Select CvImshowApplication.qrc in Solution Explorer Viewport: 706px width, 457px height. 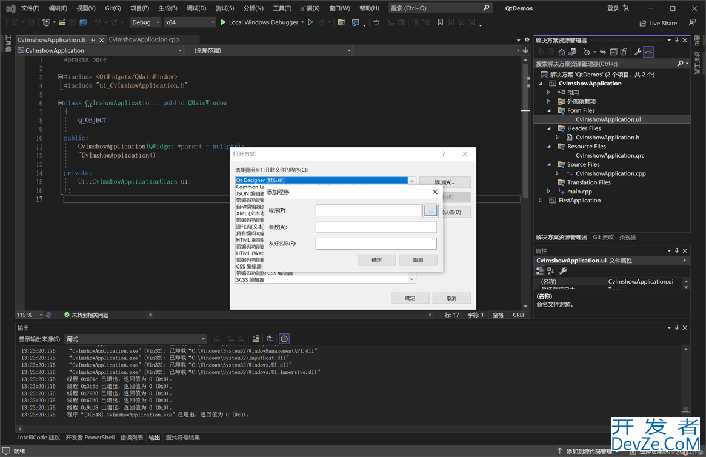(x=610, y=155)
